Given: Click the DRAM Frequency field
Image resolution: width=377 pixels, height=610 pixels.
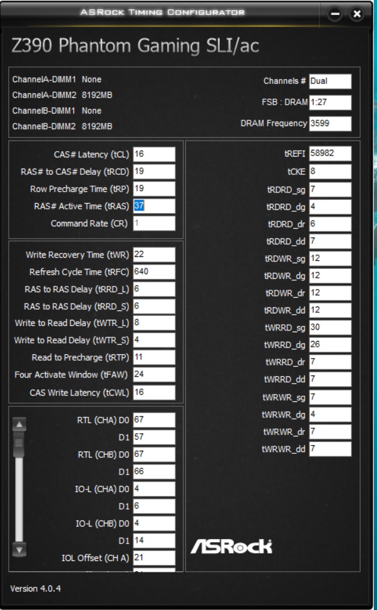Looking at the screenshot, I should 331,124.
